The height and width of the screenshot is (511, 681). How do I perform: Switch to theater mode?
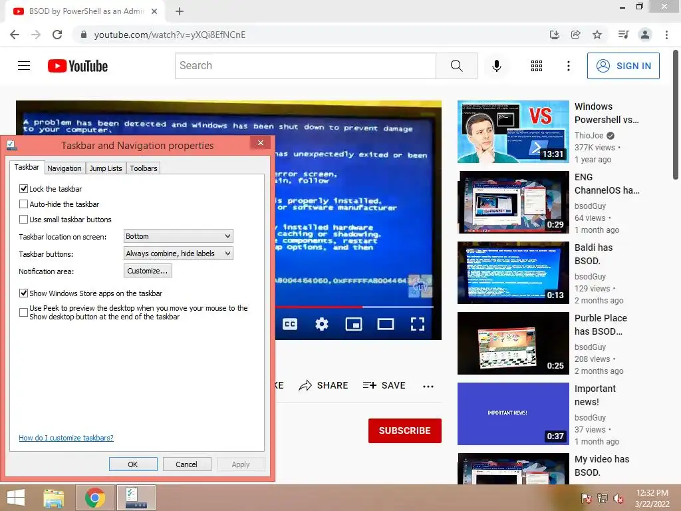[x=386, y=324]
